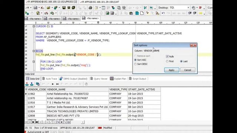Click the INDICUS NETLABS PVT LTD cell

(77, 116)
